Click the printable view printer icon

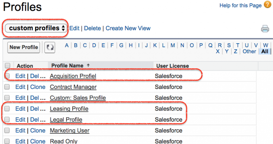[265, 29]
